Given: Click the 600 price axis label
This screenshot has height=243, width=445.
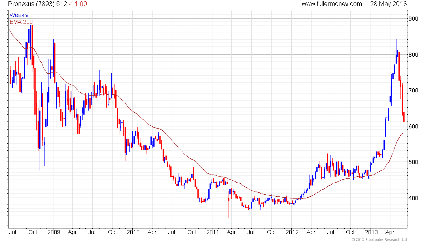Looking at the screenshot, I should click(413, 126).
